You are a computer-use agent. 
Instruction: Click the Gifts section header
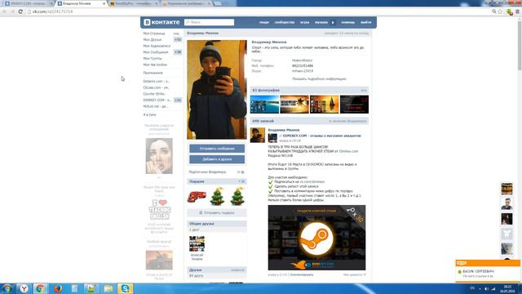click(217, 181)
